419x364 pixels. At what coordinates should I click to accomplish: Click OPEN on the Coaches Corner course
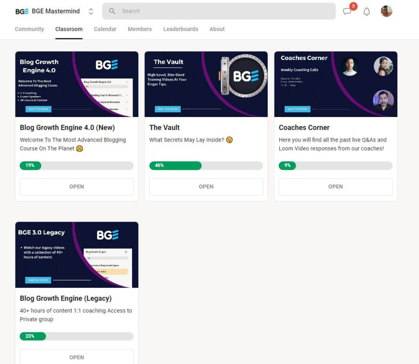click(x=336, y=186)
